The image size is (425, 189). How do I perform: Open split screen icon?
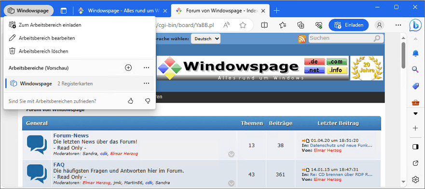pos(264,25)
